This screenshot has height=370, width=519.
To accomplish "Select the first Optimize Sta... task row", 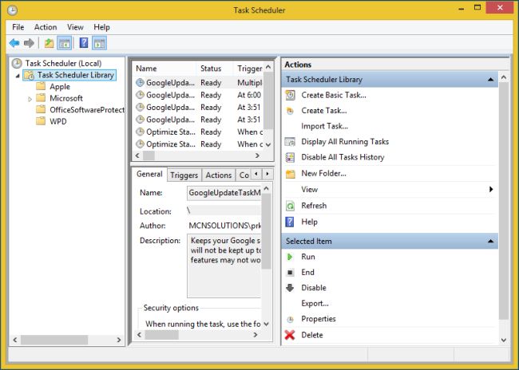I will coord(199,132).
